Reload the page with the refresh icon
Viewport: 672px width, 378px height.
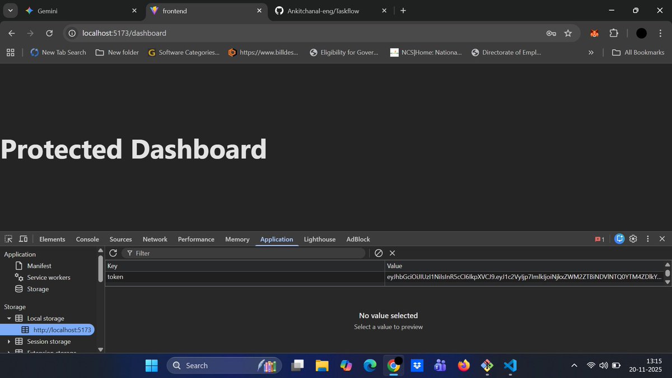point(49,33)
